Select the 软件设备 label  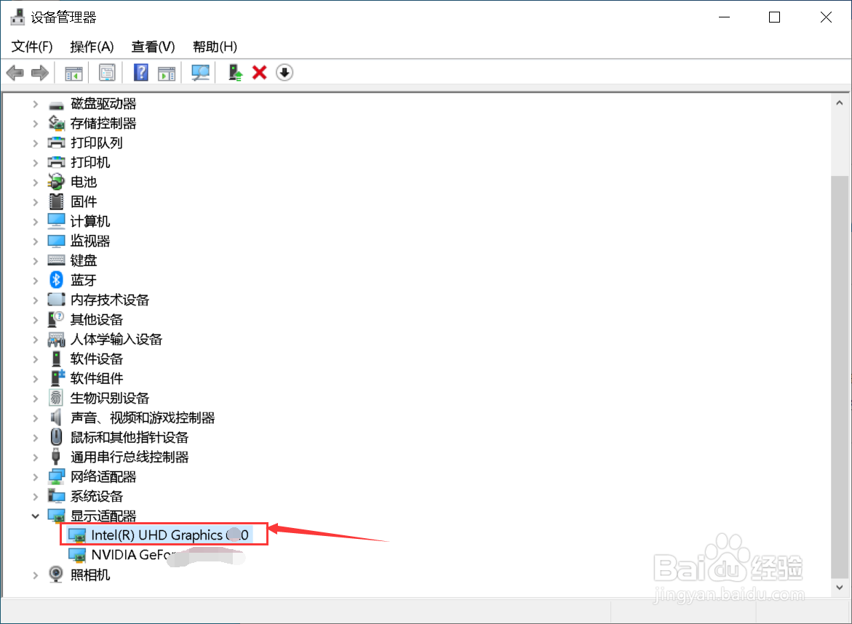(x=97, y=359)
